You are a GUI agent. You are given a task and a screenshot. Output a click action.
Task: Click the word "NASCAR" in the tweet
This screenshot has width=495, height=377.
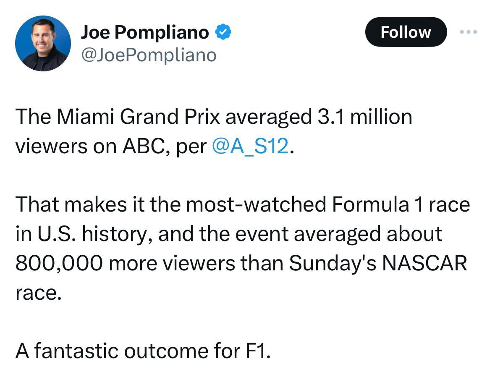point(424,264)
